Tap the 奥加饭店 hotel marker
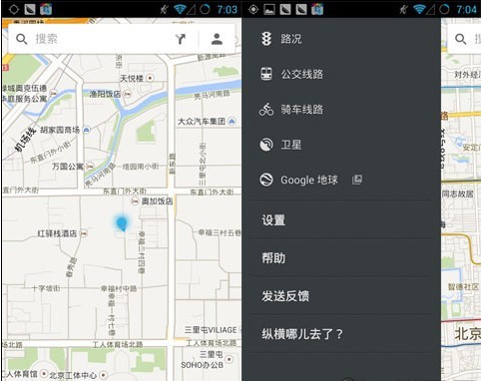This screenshot has height=381, width=481. [x=135, y=200]
